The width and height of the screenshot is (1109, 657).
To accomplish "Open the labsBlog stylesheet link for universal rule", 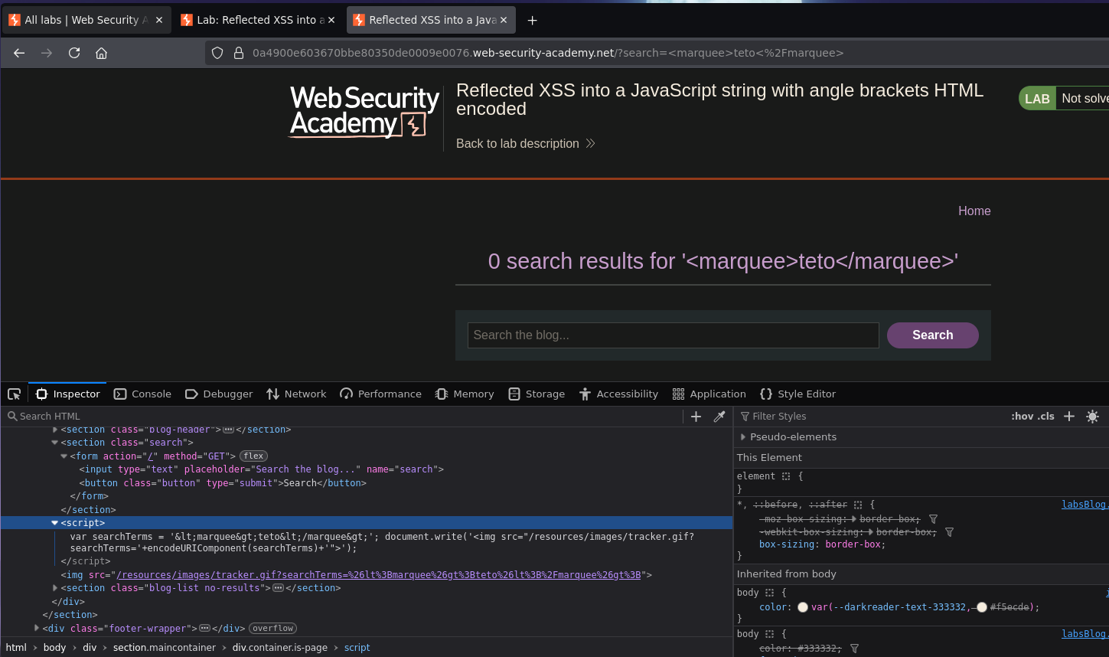I will (1085, 505).
